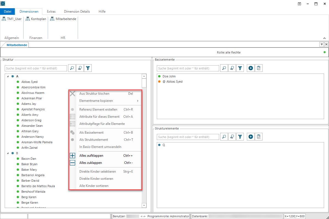Click the Struktur scrollbar up arrow
The height and width of the screenshot is (219, 329).
click(144, 76)
